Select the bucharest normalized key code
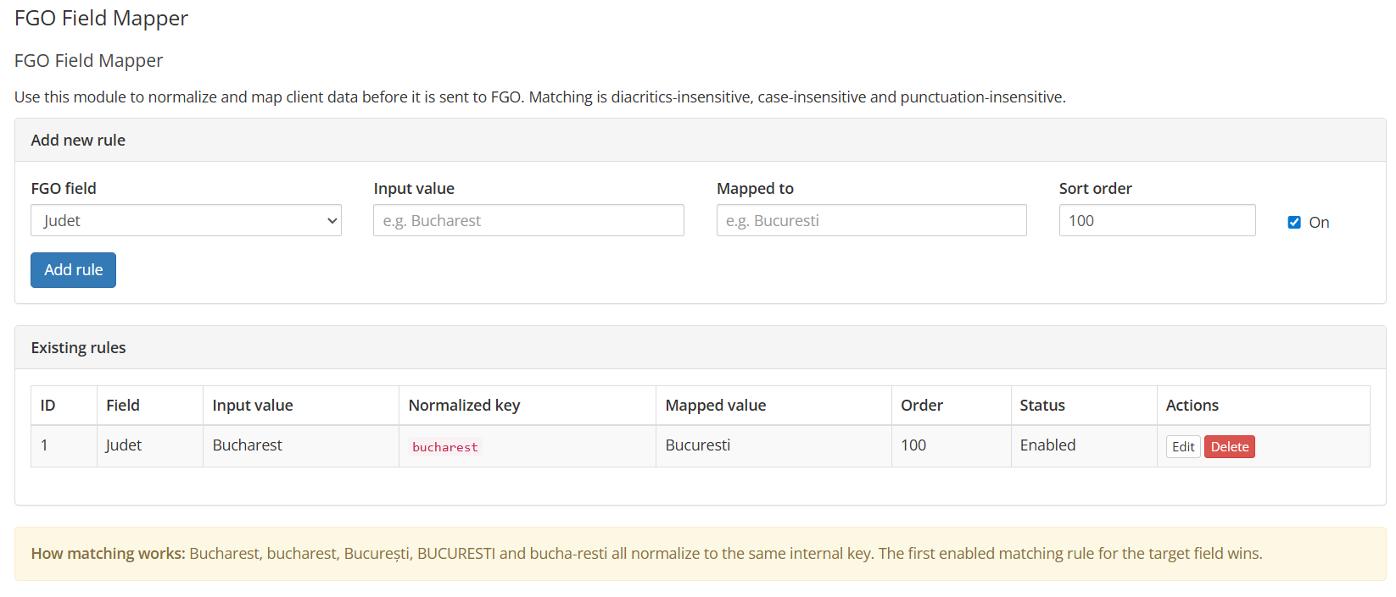The image size is (1396, 597). (444, 447)
